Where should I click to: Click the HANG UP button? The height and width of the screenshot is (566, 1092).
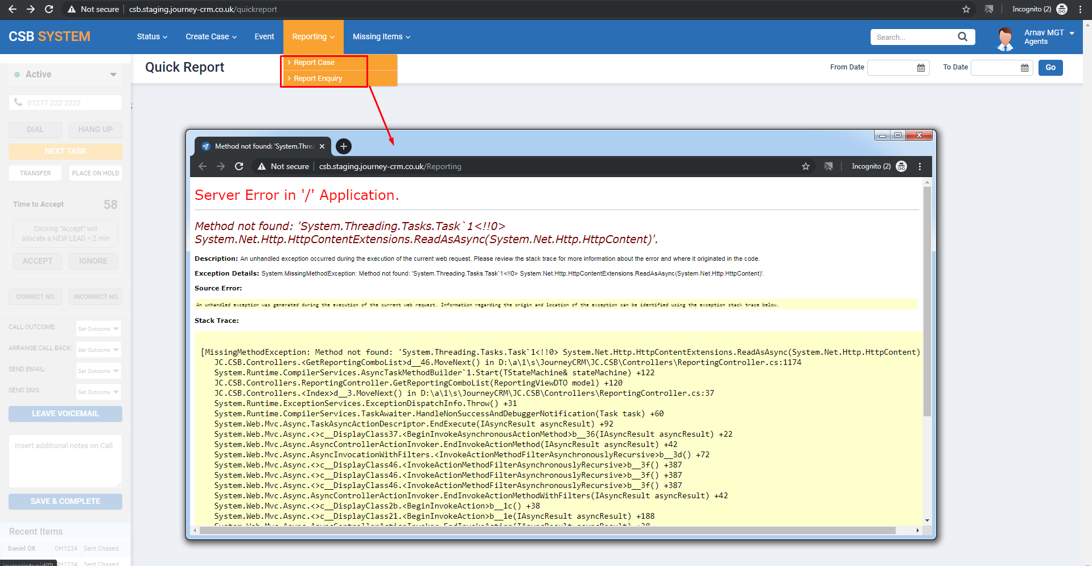pyautogui.click(x=96, y=130)
